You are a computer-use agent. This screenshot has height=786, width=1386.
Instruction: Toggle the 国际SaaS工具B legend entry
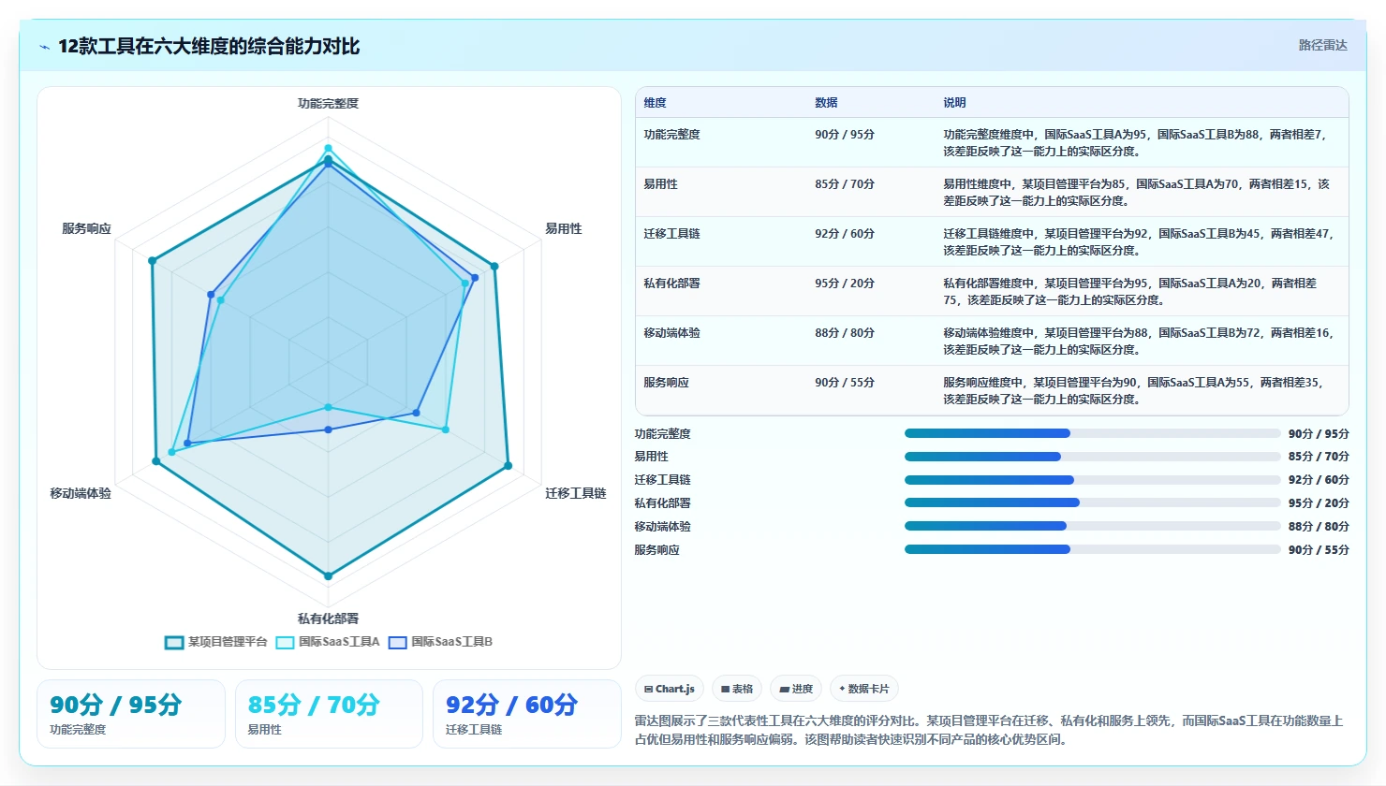coord(440,642)
